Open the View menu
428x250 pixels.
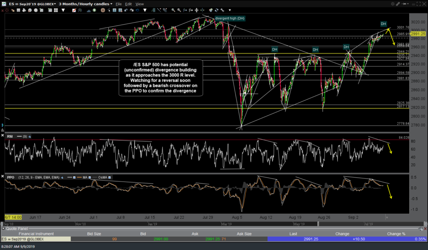(140, 4)
